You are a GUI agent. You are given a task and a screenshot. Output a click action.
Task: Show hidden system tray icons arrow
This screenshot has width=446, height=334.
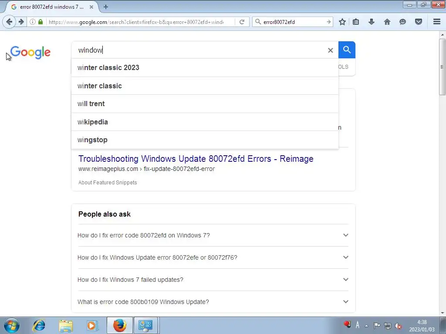point(367,326)
